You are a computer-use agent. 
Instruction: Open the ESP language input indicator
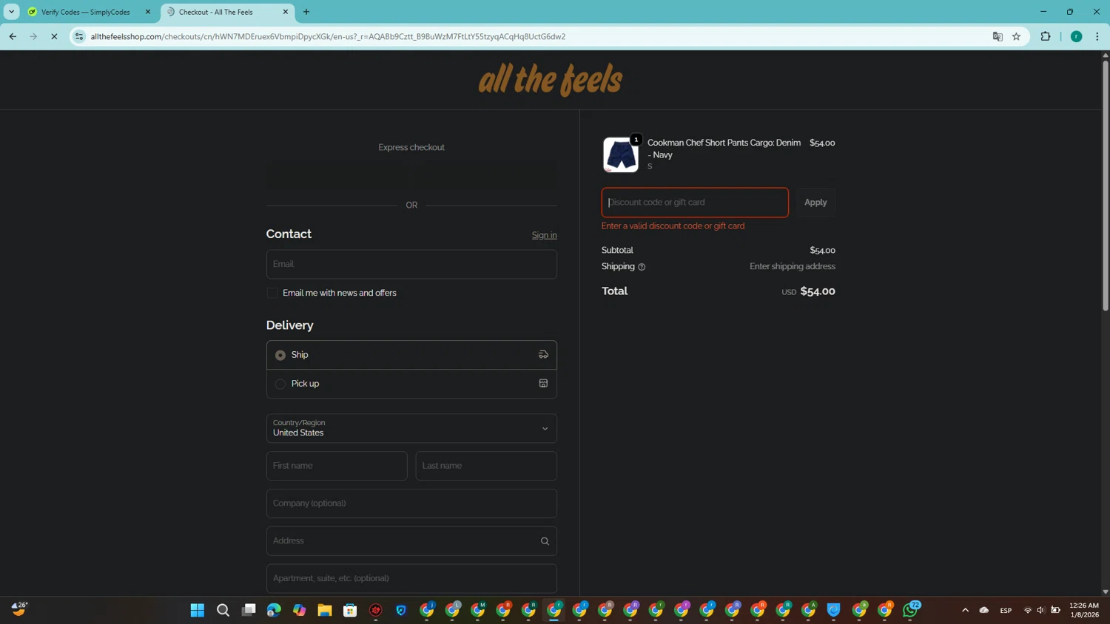click(1006, 610)
